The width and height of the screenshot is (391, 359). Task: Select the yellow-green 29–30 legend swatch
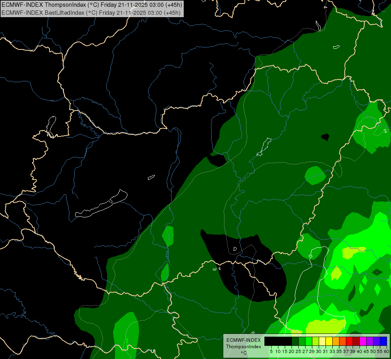pos(316,341)
